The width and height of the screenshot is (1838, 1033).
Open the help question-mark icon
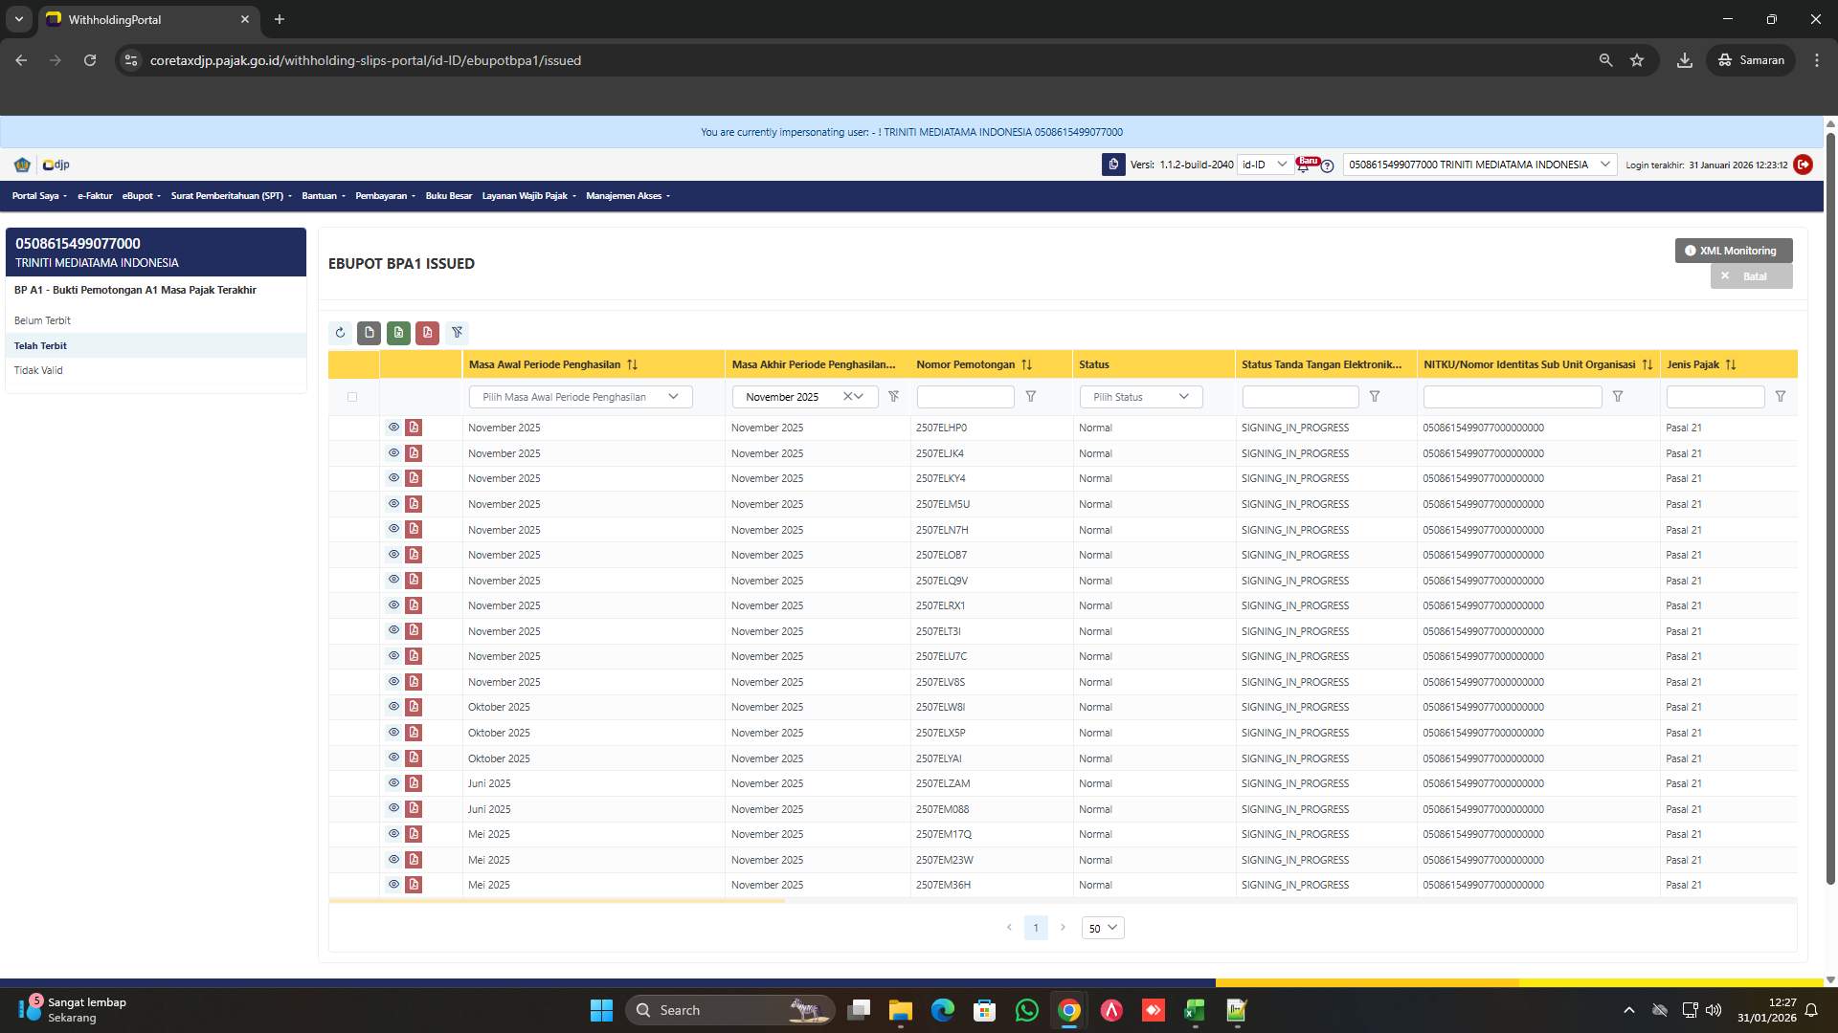1328,166
